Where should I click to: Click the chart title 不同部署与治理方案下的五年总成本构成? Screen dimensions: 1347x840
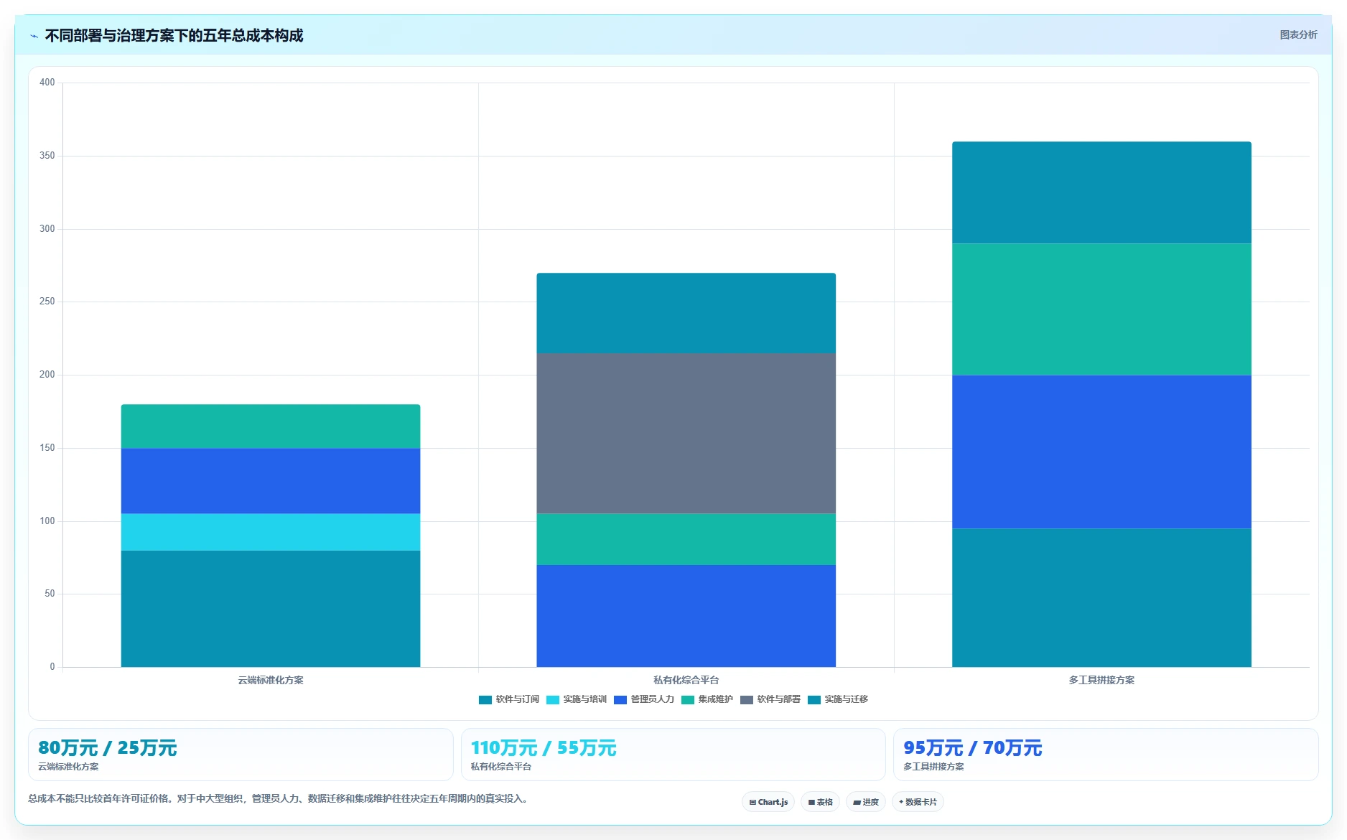174,35
